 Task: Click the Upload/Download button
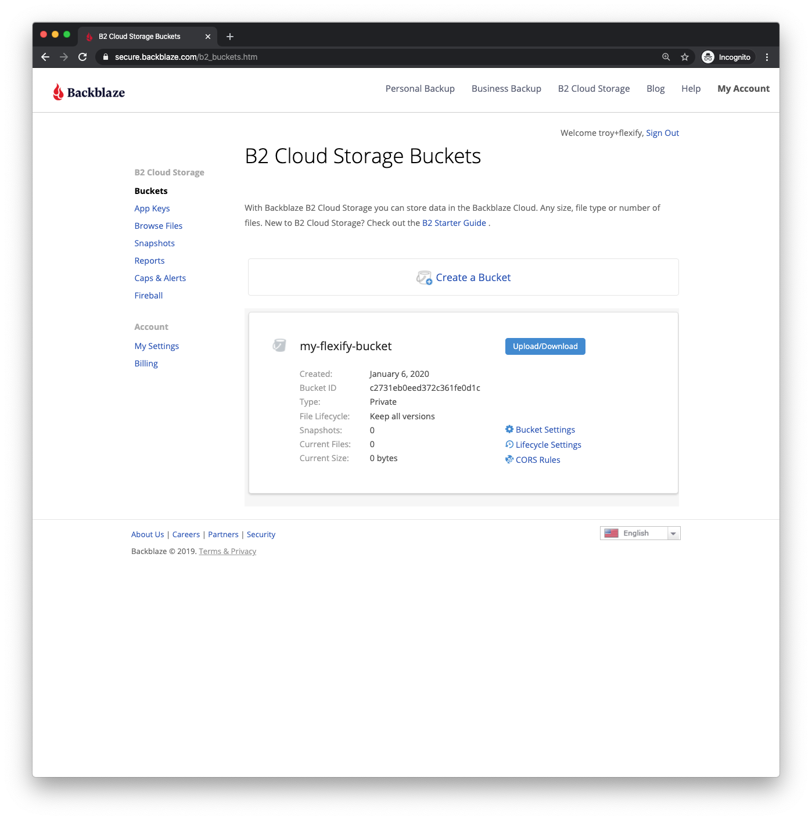click(x=545, y=346)
